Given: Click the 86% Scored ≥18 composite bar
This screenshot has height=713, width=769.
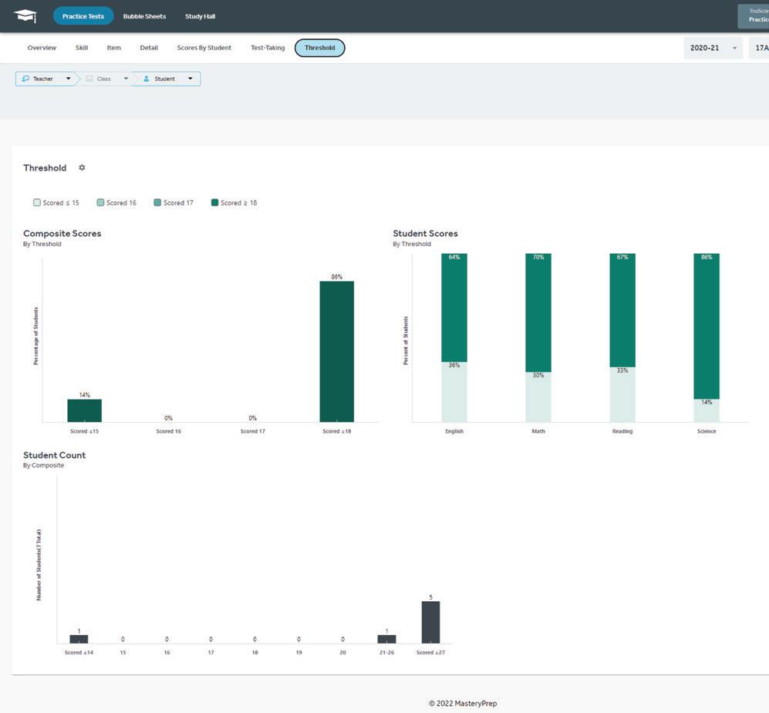Looking at the screenshot, I should point(336,351).
